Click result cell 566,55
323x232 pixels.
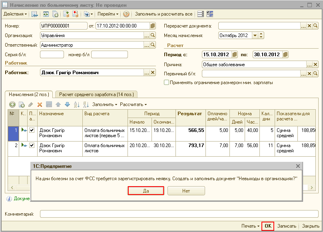pos(191,134)
